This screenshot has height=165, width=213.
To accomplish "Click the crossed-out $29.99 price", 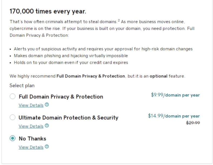I will point(193,123).
